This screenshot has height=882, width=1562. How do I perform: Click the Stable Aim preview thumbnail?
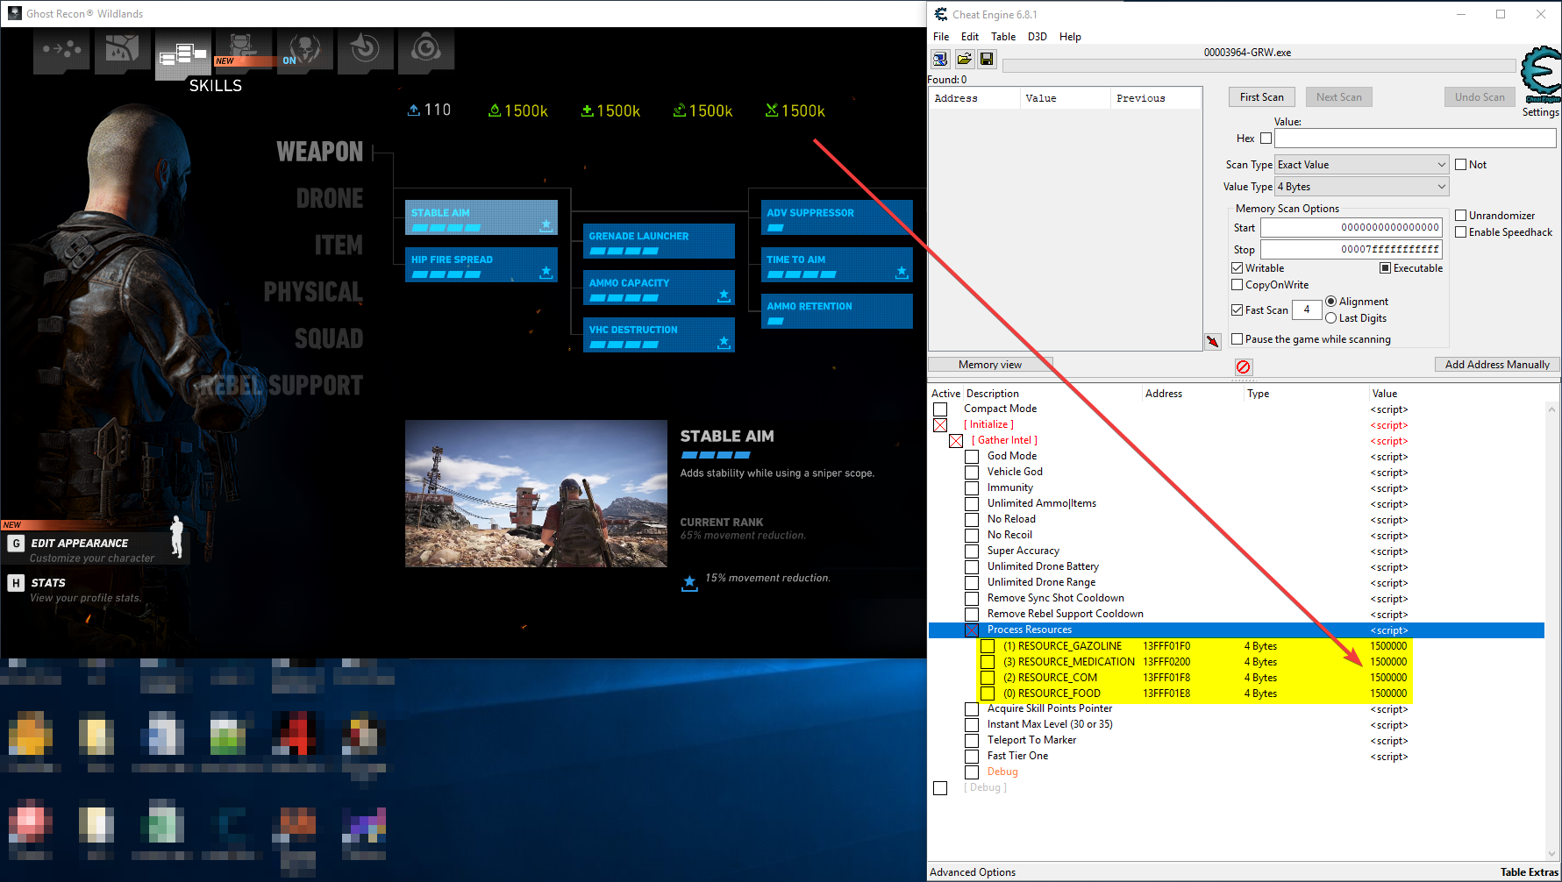pos(536,494)
